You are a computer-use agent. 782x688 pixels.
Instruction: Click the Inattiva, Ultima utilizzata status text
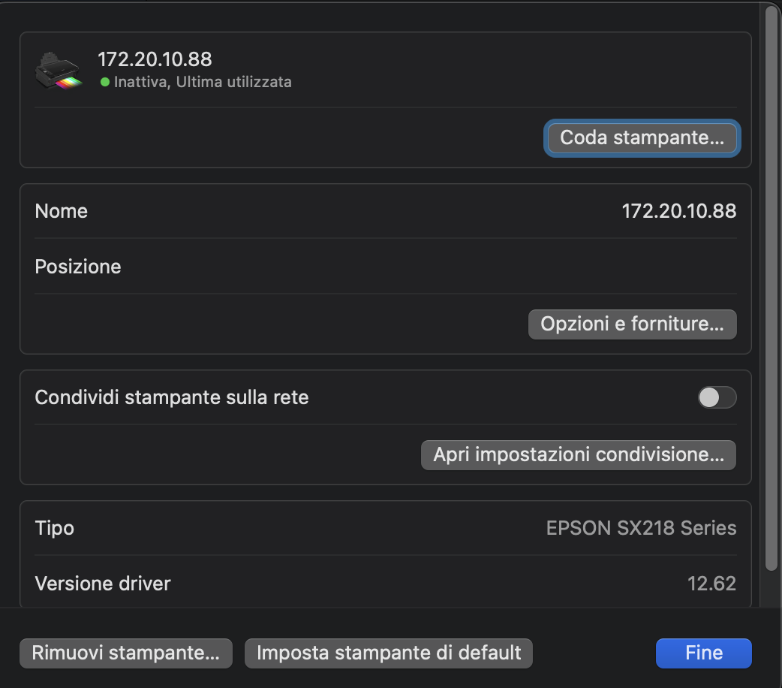pos(203,82)
